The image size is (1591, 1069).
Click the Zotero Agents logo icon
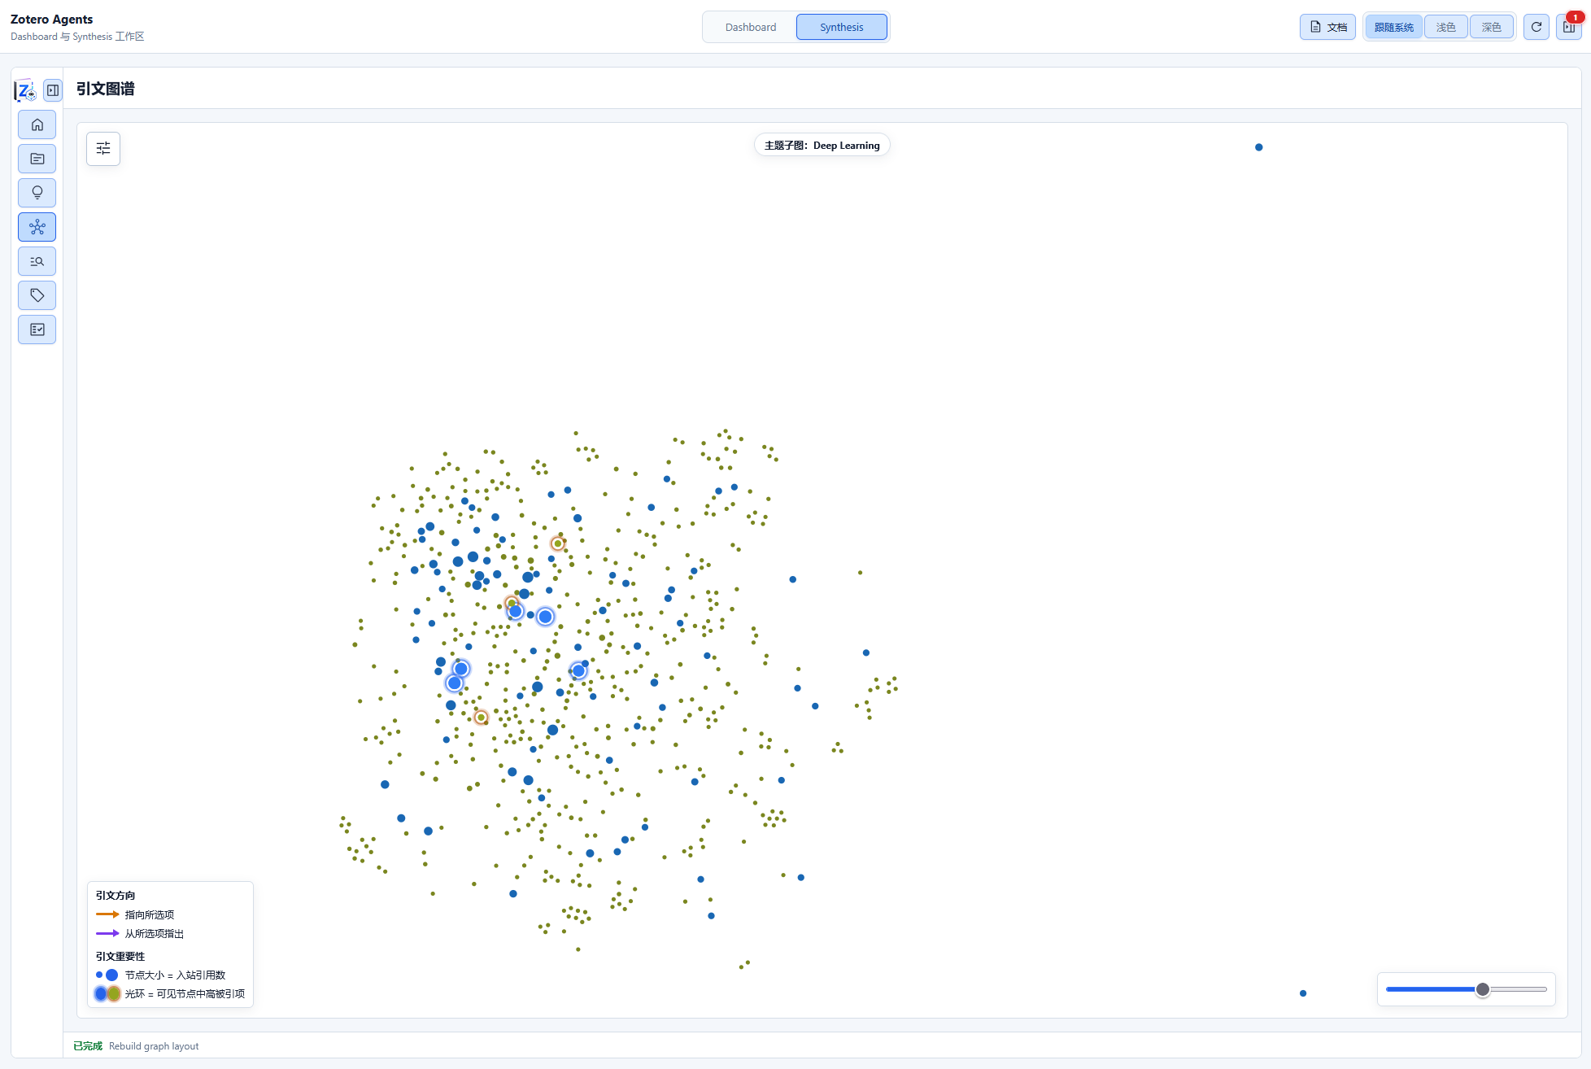(25, 90)
